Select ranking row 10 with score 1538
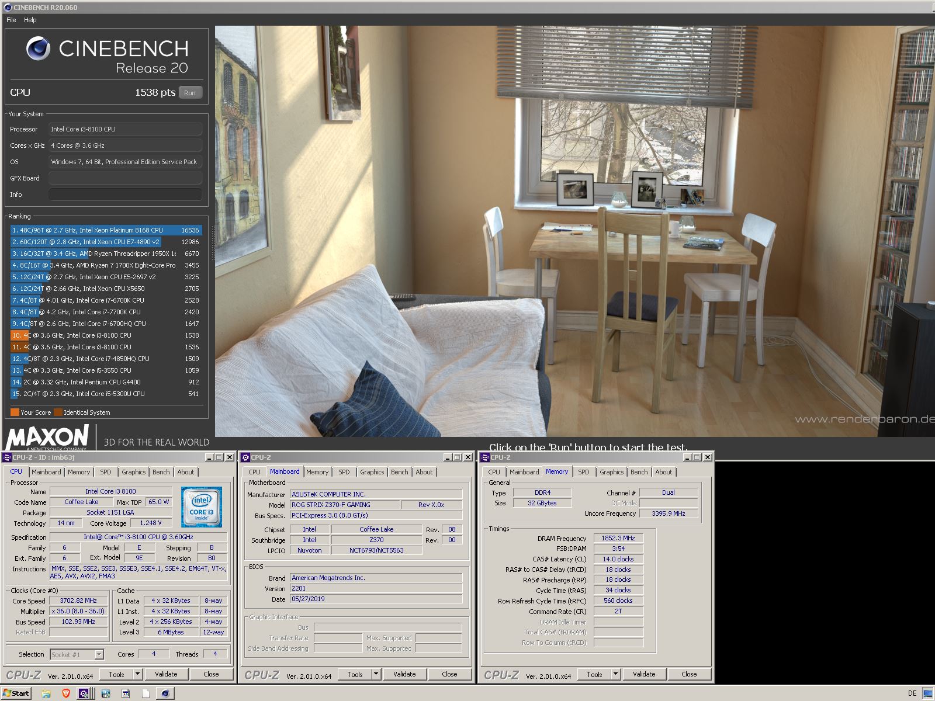 coord(106,335)
